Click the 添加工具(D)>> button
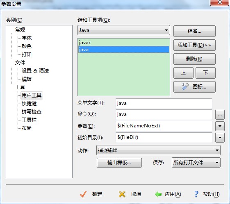This screenshot has height=204, width=230. tap(194, 45)
